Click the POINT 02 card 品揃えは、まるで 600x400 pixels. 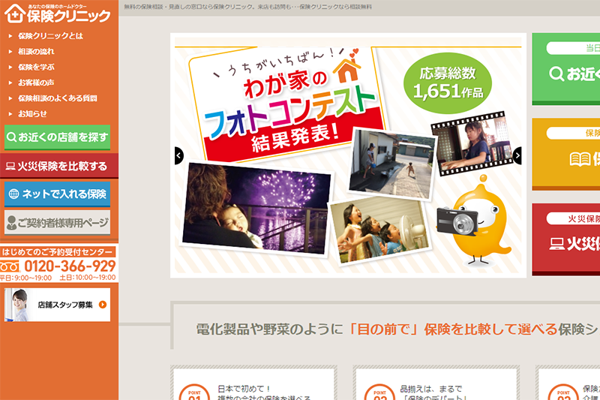(x=436, y=384)
